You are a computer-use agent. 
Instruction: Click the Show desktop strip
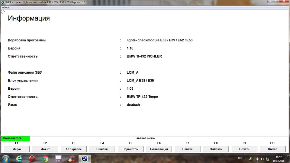pos(288,159)
